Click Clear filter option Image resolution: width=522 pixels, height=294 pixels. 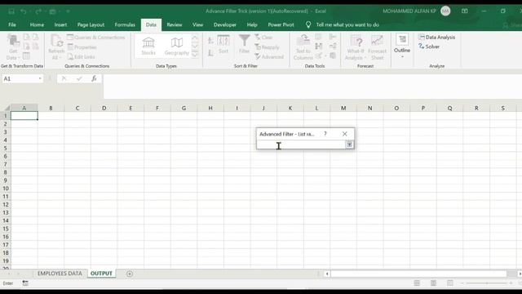263,38
